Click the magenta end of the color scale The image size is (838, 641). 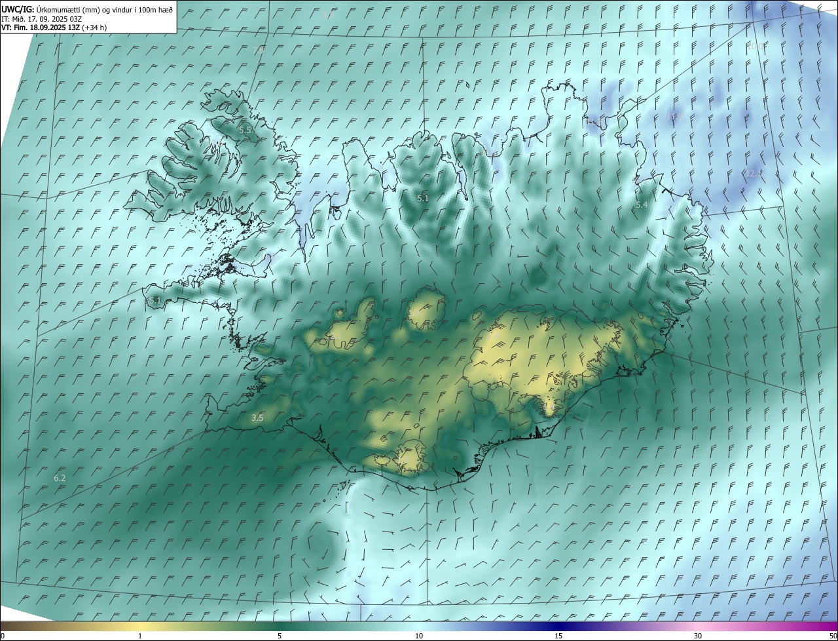pos(825,626)
